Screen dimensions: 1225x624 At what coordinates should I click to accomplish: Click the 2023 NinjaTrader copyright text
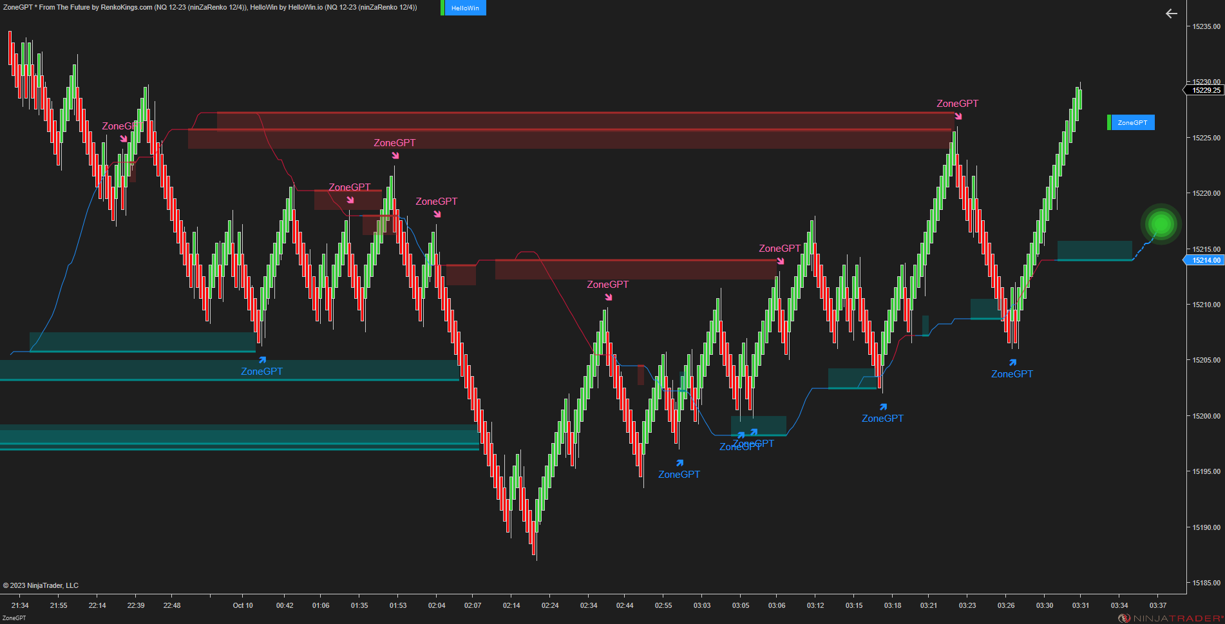(41, 585)
